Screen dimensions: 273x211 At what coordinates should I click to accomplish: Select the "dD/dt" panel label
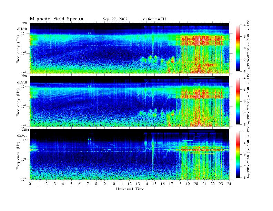tap(22, 82)
